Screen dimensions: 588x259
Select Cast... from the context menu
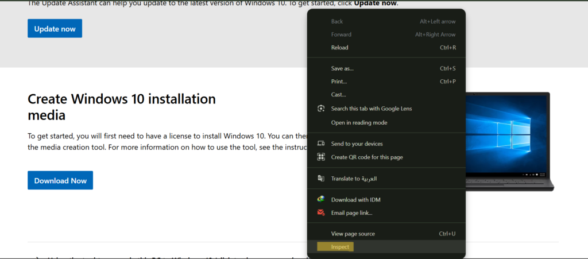click(x=338, y=95)
